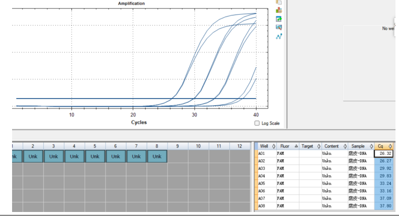This screenshot has height=216, width=399.
Task: Click Cq value 26.27
Action: [384, 161]
